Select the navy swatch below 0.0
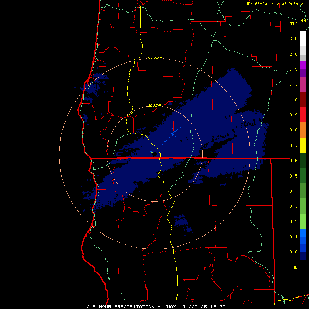The image size is (309, 309). pyautogui.click(x=303, y=255)
